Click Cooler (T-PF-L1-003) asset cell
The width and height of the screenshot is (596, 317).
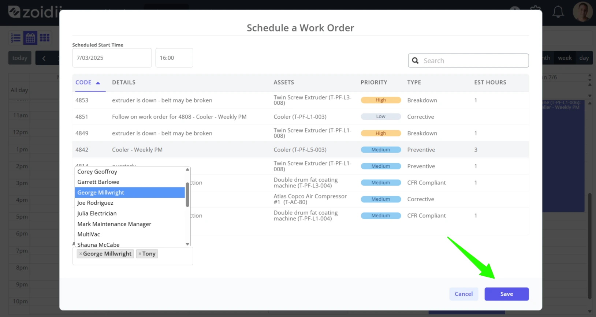pos(300,117)
